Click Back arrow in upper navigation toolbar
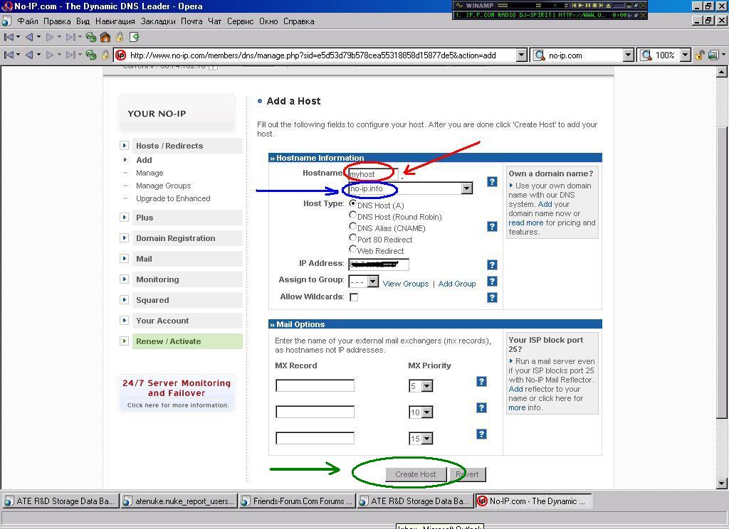729x529 pixels. pos(29,37)
